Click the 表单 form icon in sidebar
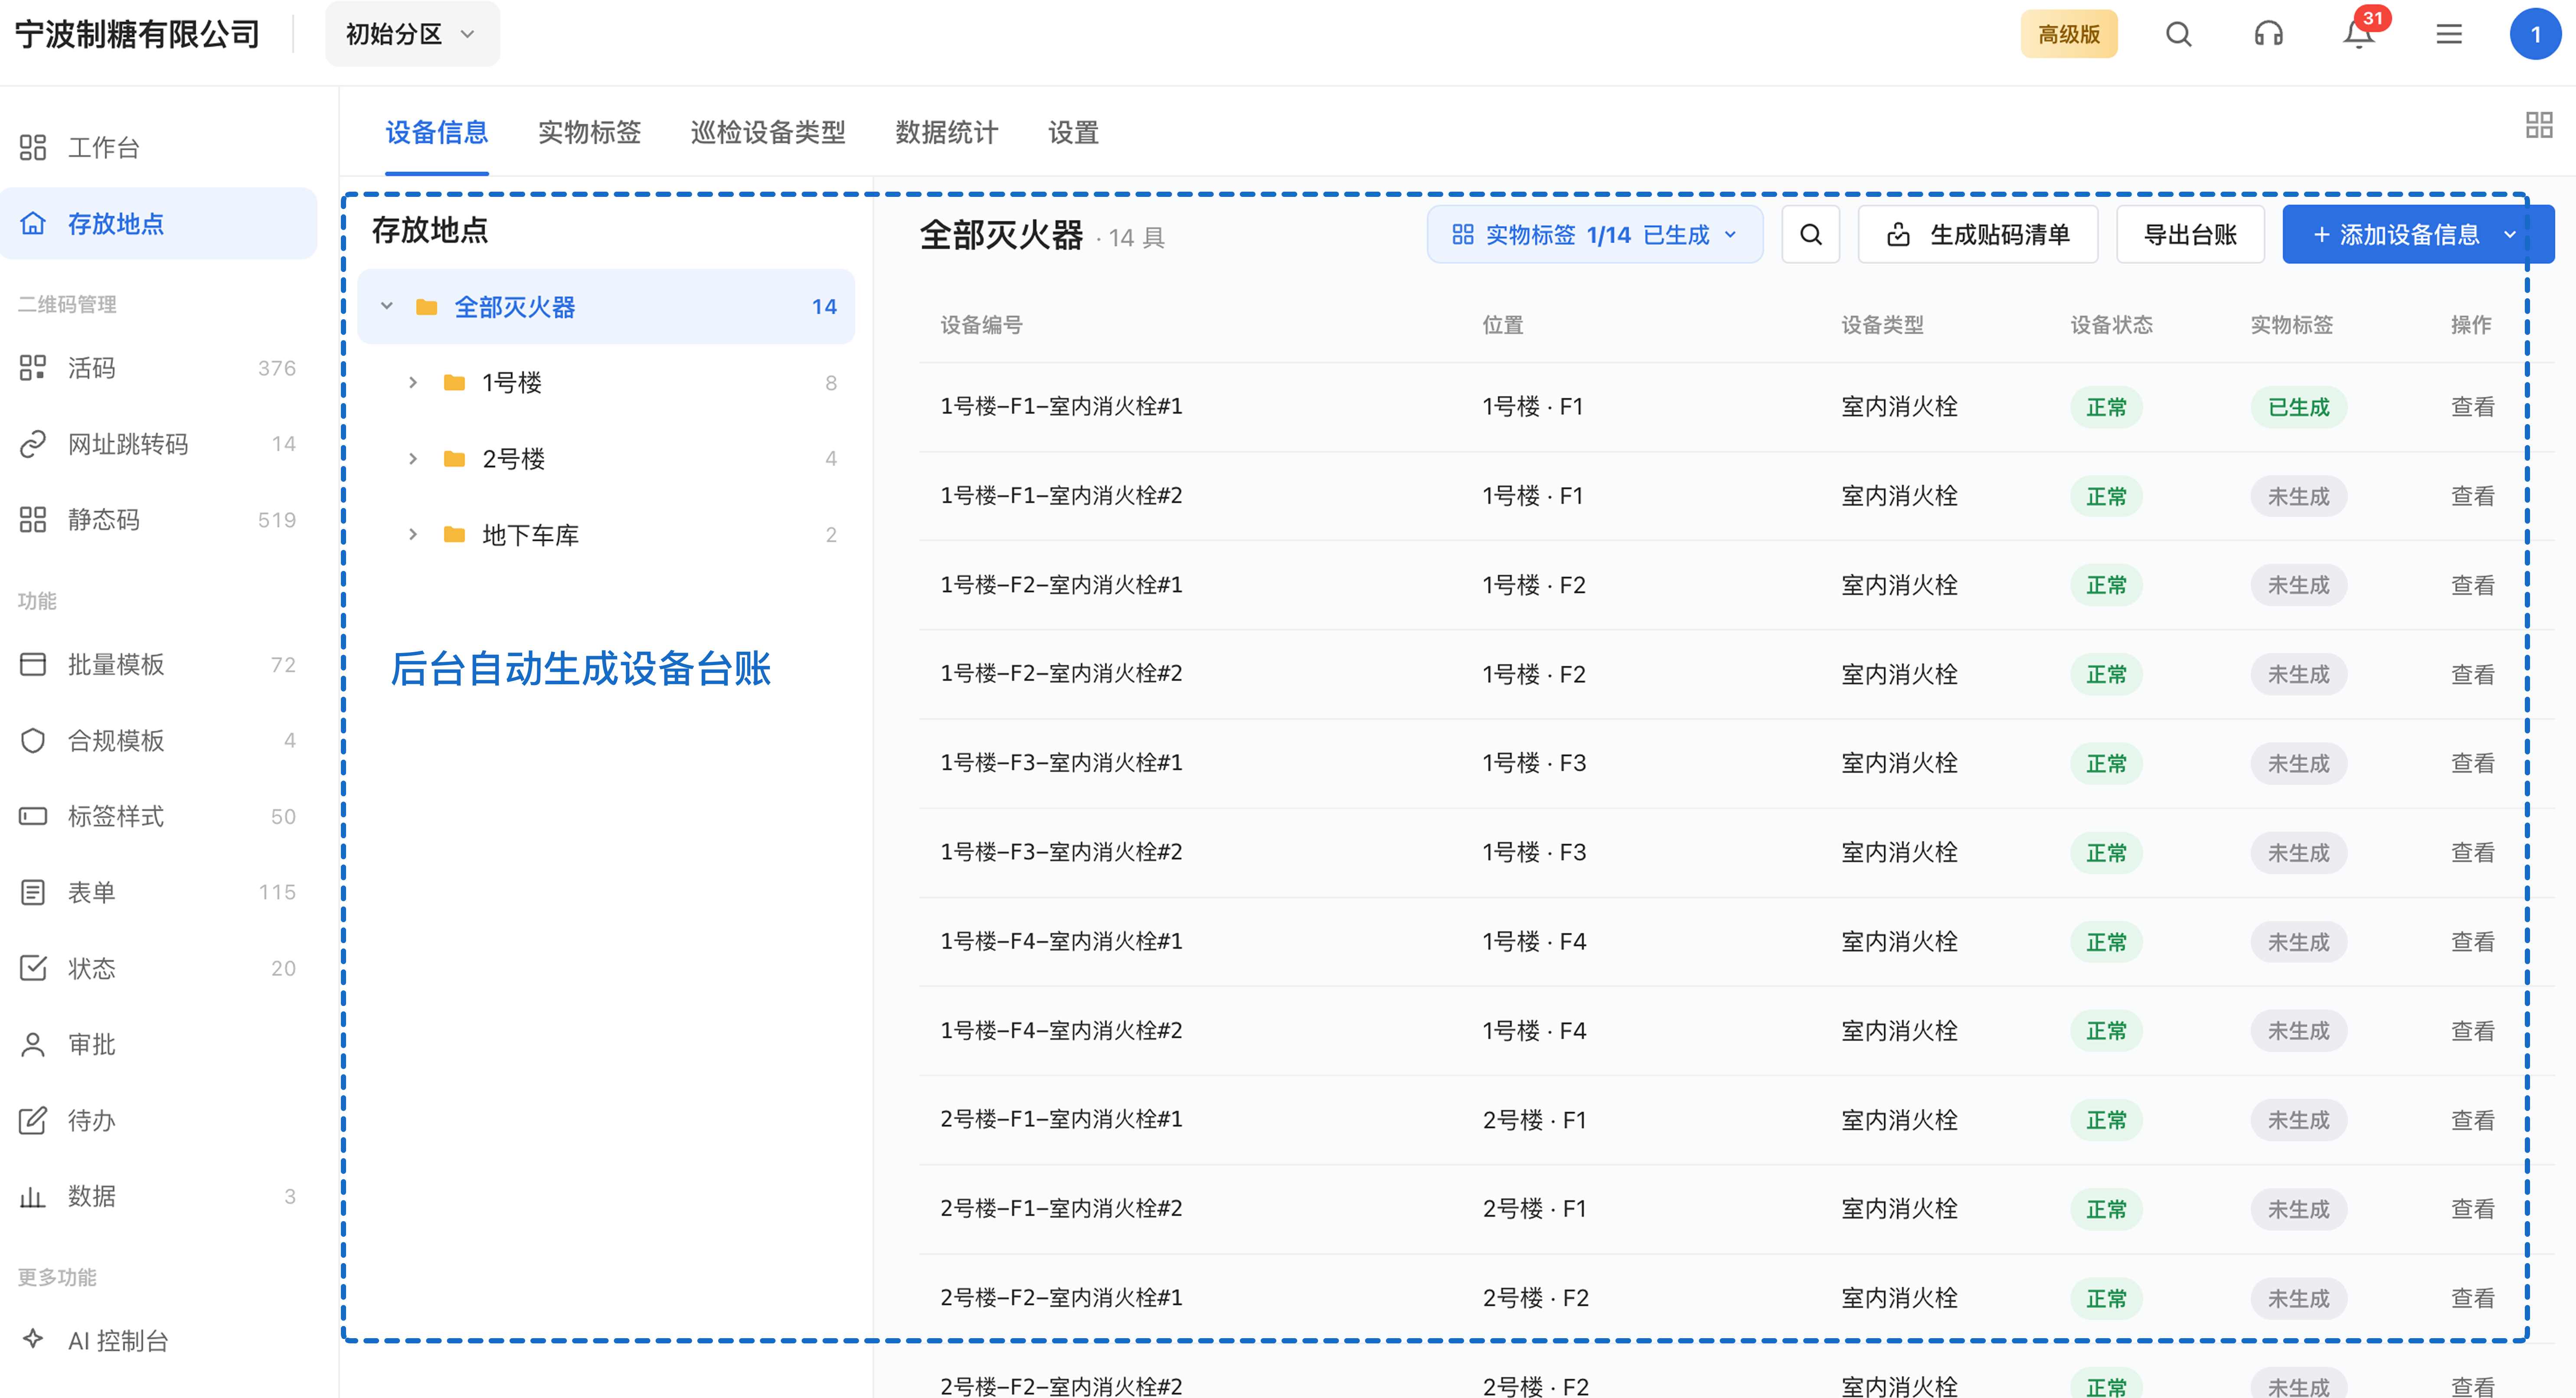2576x1398 pixels. [x=33, y=892]
